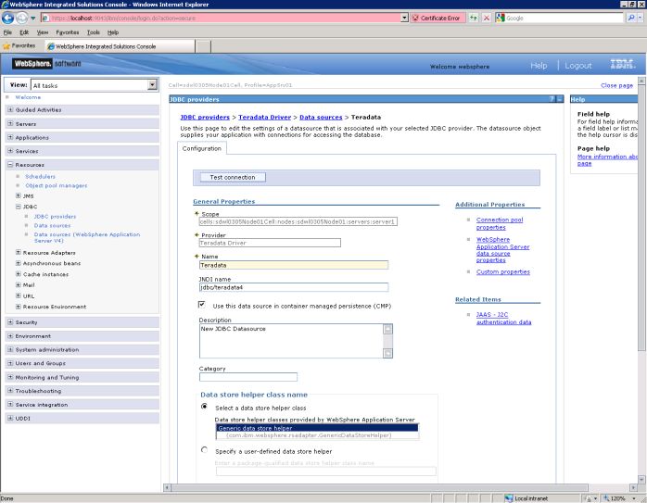
Task: Open JAAS - J2C authentication data link
Action: (x=504, y=319)
